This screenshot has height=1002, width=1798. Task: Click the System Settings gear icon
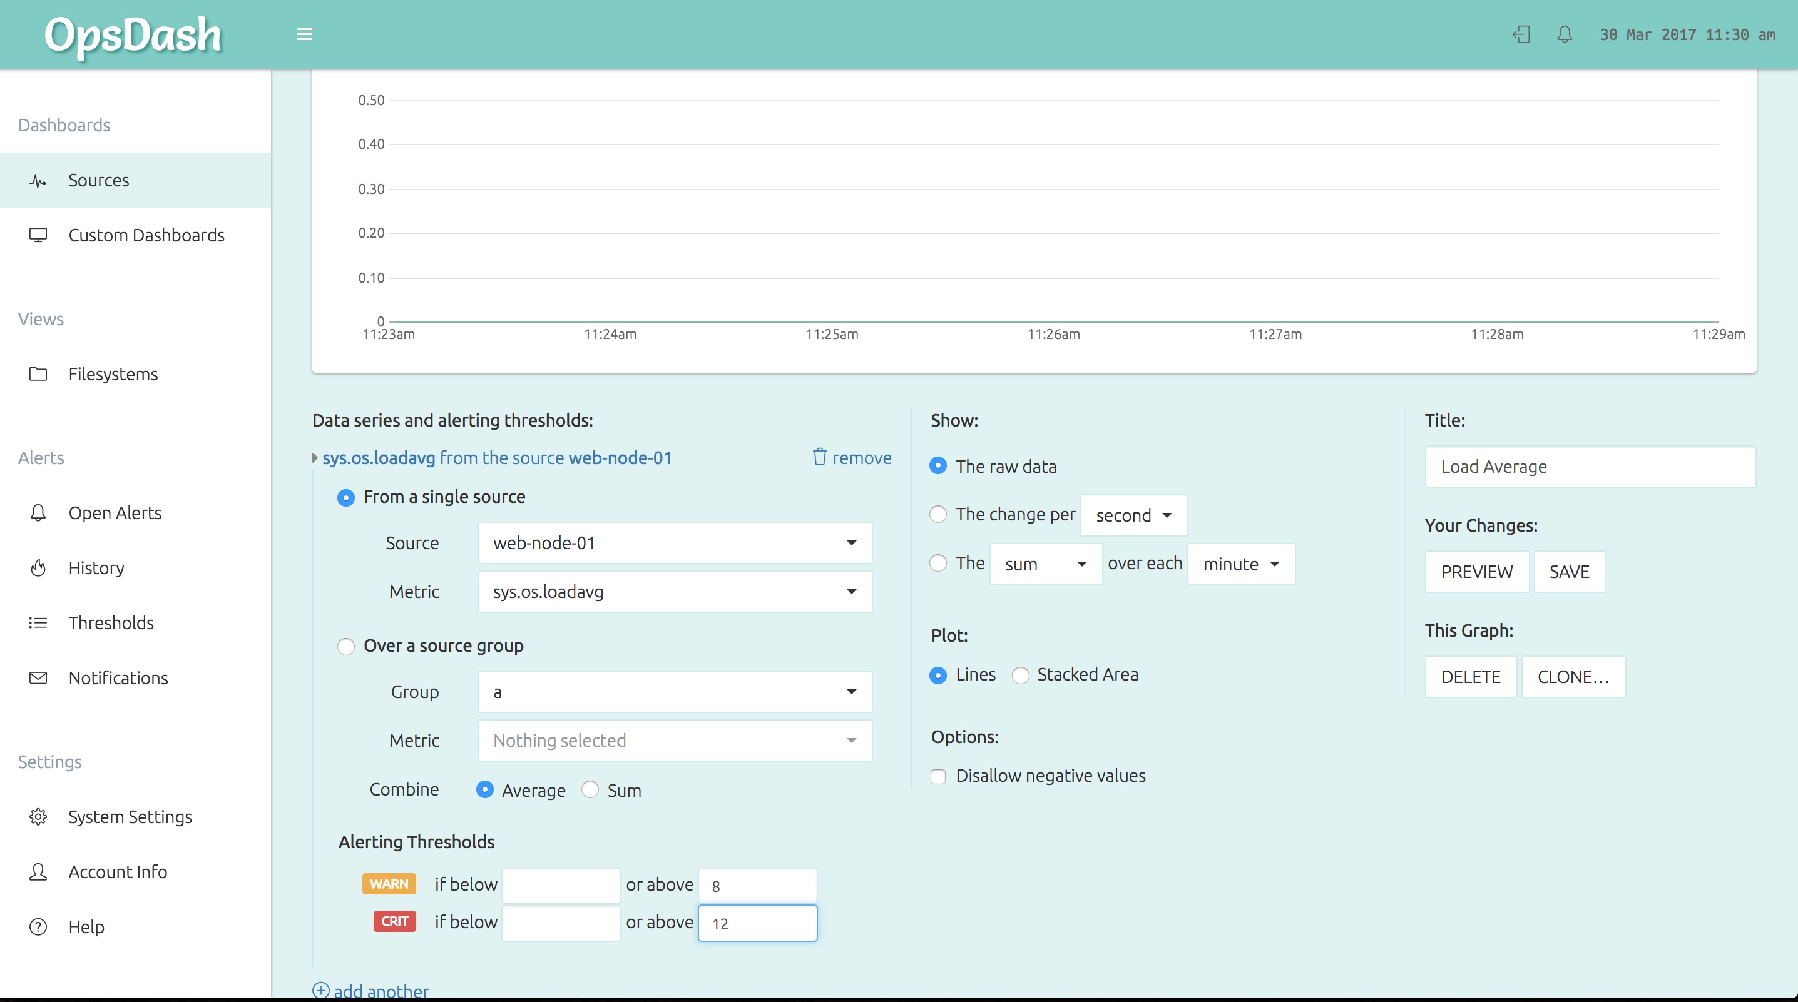pyautogui.click(x=38, y=816)
